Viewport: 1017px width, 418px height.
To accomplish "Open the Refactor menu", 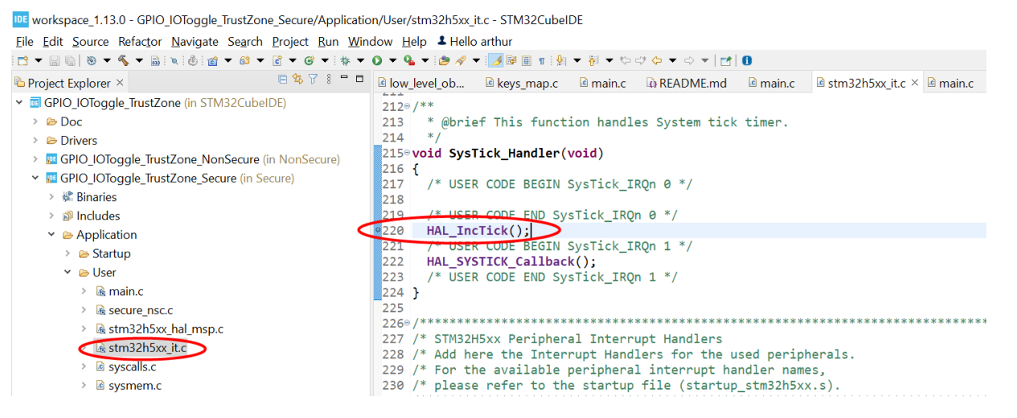I will click(x=140, y=41).
